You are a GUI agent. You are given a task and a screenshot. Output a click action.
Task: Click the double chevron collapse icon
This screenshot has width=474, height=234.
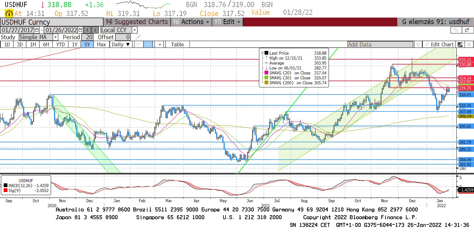coord(418,44)
